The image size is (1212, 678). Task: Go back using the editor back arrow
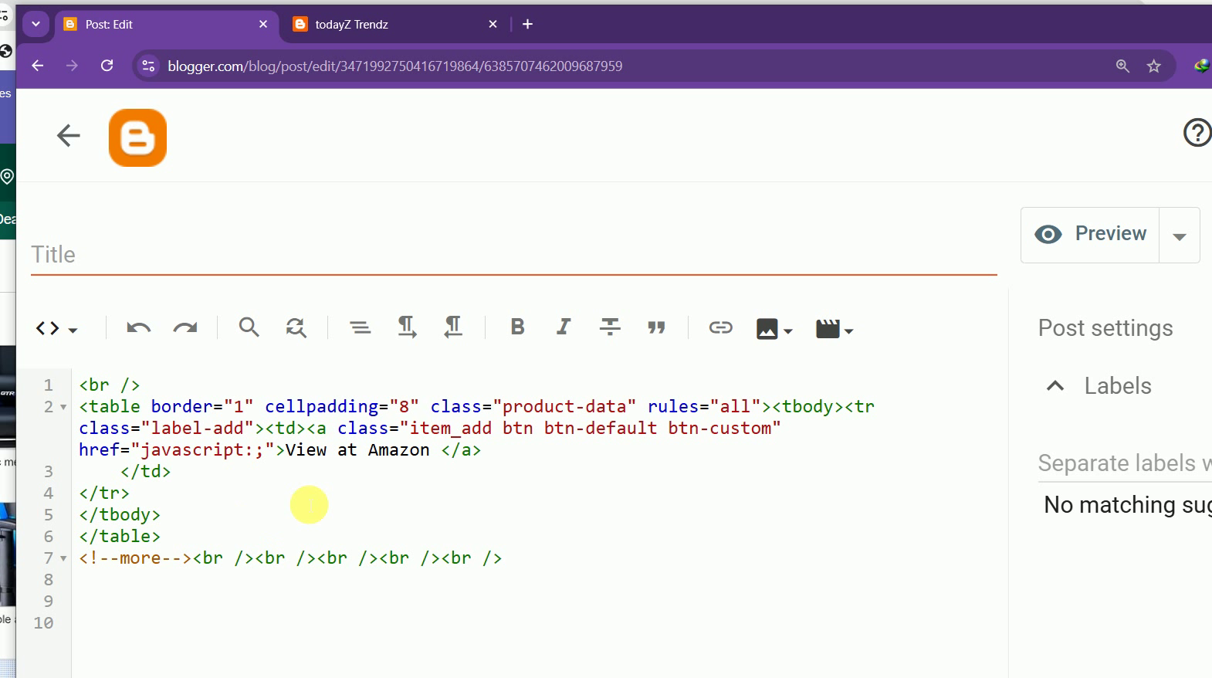pyautogui.click(x=68, y=136)
